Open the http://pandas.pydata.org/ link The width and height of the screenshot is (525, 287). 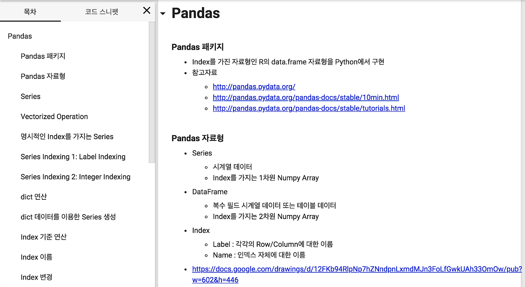click(x=254, y=87)
